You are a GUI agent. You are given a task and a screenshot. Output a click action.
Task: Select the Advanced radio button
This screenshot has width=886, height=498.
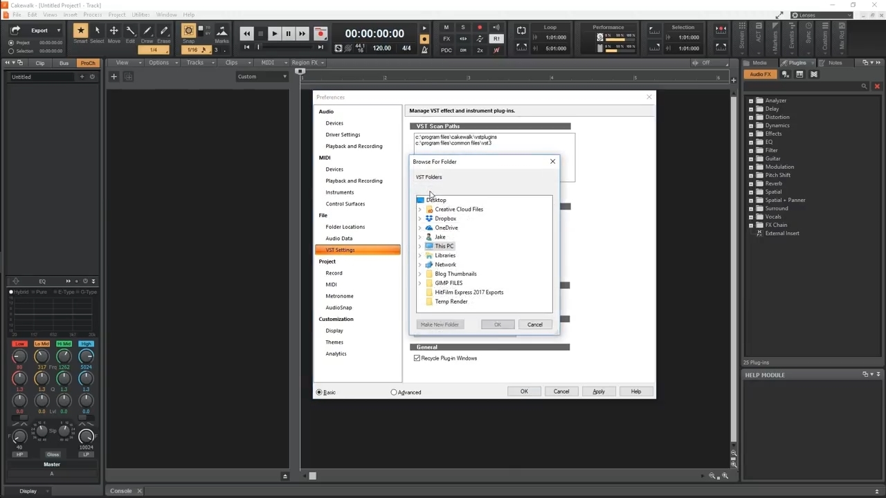(394, 392)
